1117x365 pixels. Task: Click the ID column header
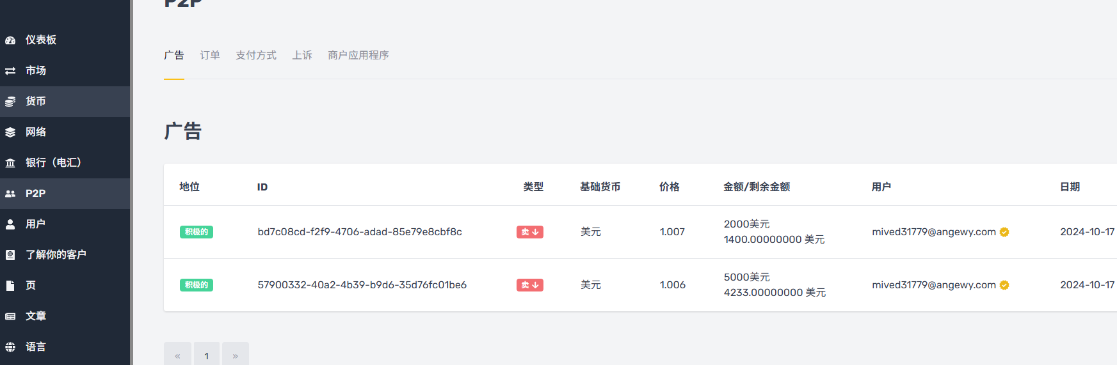pos(262,187)
